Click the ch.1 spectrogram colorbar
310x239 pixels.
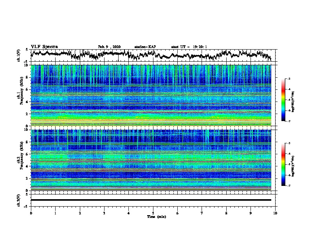pos(283,100)
